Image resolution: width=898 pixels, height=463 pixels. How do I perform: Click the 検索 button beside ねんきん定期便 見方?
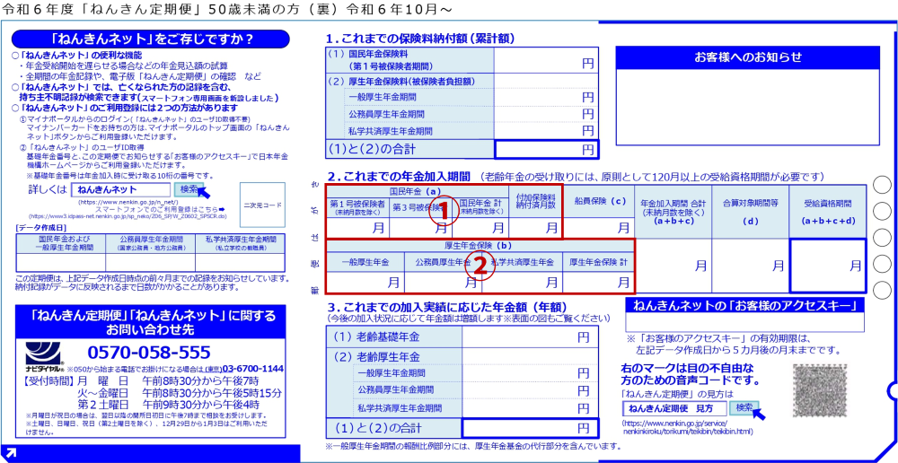point(744,408)
